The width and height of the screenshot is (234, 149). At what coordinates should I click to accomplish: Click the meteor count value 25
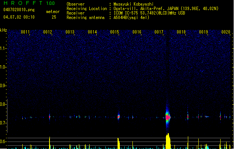point(54,17)
